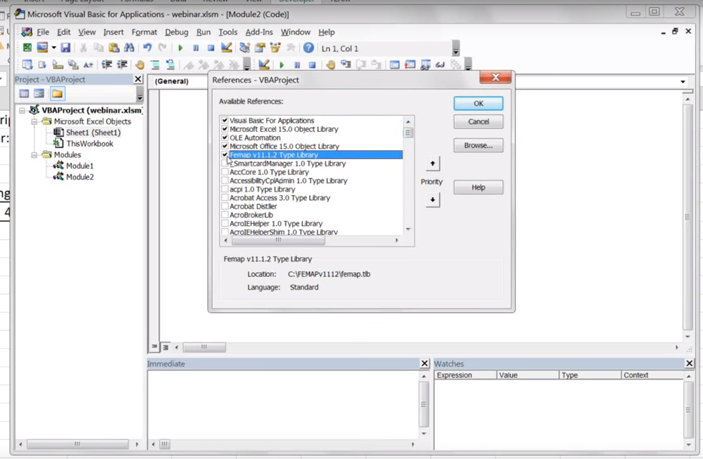Close the Immediate window panel
This screenshot has width=703, height=459.
[424, 363]
